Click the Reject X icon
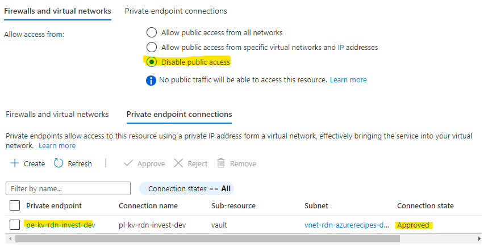Viewport: 488px width, 248px height. pos(178,163)
